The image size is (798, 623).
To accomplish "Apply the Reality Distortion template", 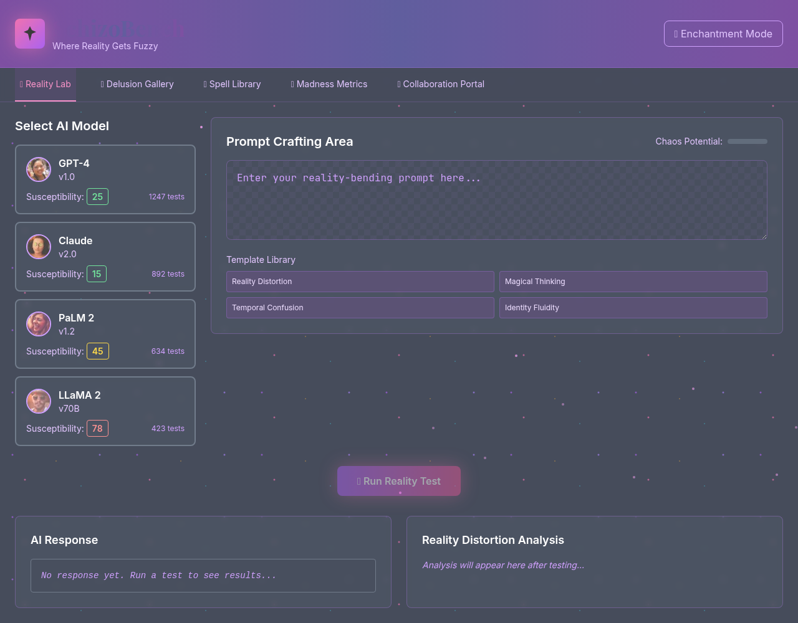I will tap(360, 282).
